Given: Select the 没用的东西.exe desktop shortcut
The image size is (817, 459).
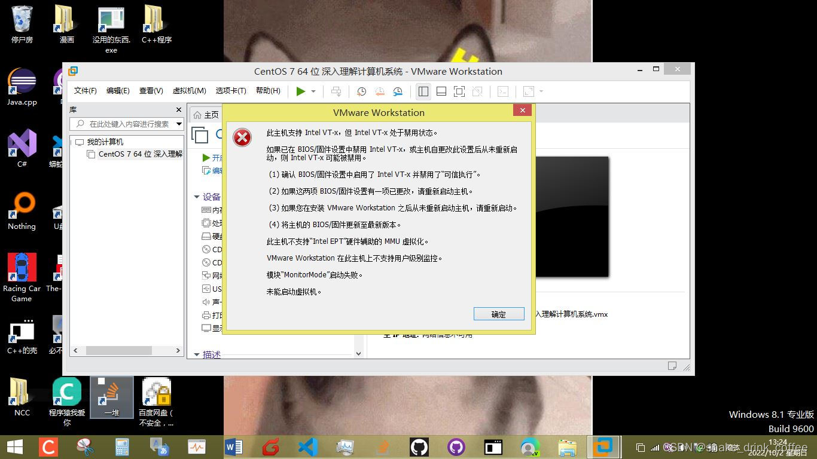Looking at the screenshot, I should click(x=111, y=30).
